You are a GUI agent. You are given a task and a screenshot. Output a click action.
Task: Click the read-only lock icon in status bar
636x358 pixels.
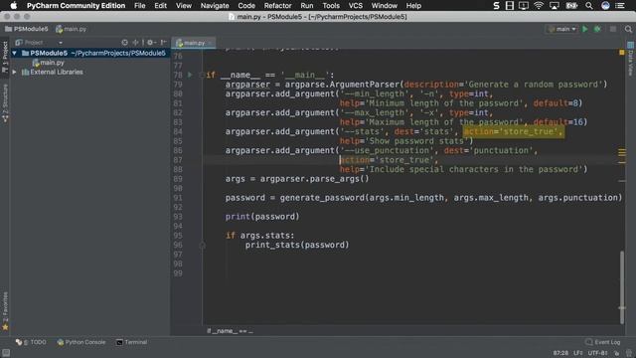[616, 353]
